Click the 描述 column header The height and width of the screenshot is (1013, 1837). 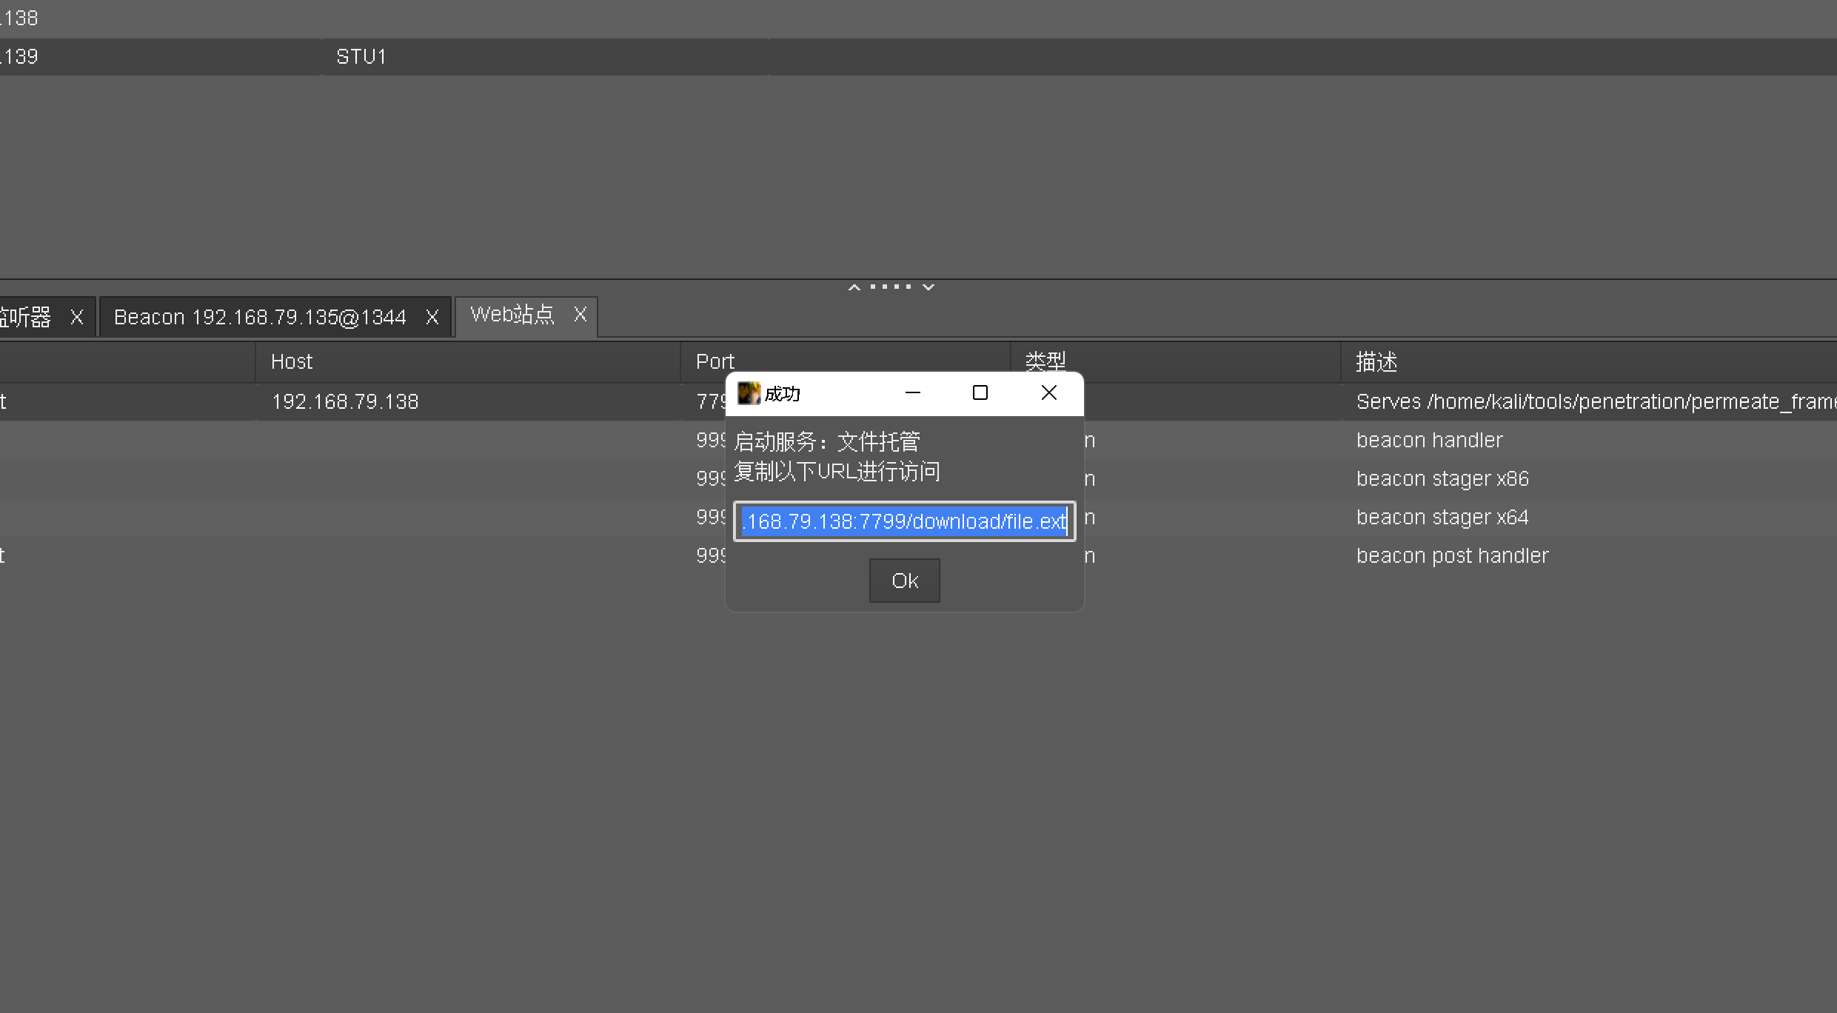[x=1376, y=362]
